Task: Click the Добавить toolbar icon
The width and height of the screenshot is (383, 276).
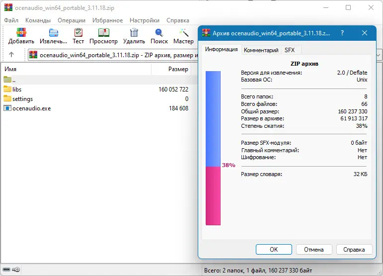Action: tap(21, 32)
